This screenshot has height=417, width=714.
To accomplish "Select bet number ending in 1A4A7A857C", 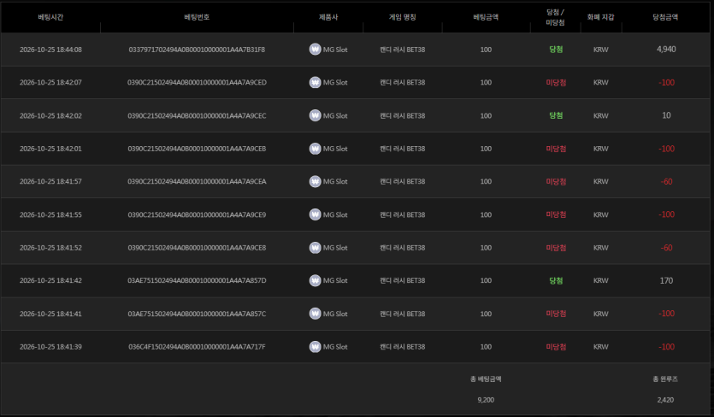I will coord(197,314).
